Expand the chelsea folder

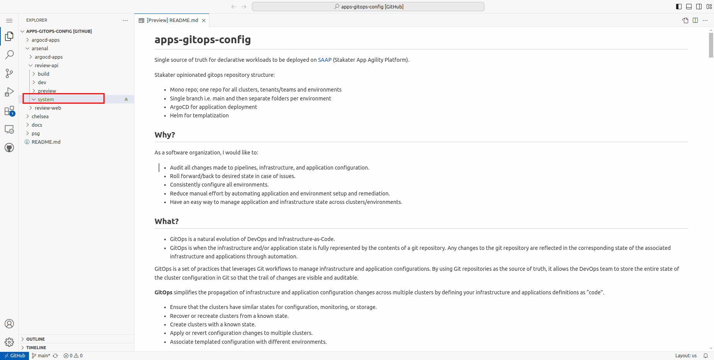[40, 116]
